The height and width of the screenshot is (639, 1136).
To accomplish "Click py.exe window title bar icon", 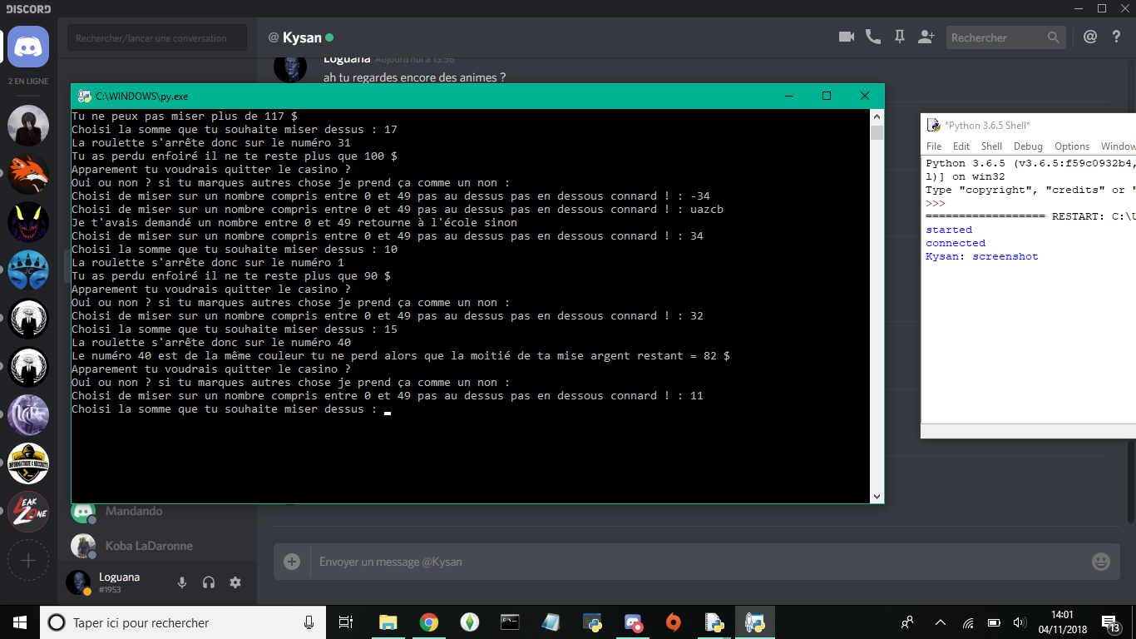I will tap(84, 97).
